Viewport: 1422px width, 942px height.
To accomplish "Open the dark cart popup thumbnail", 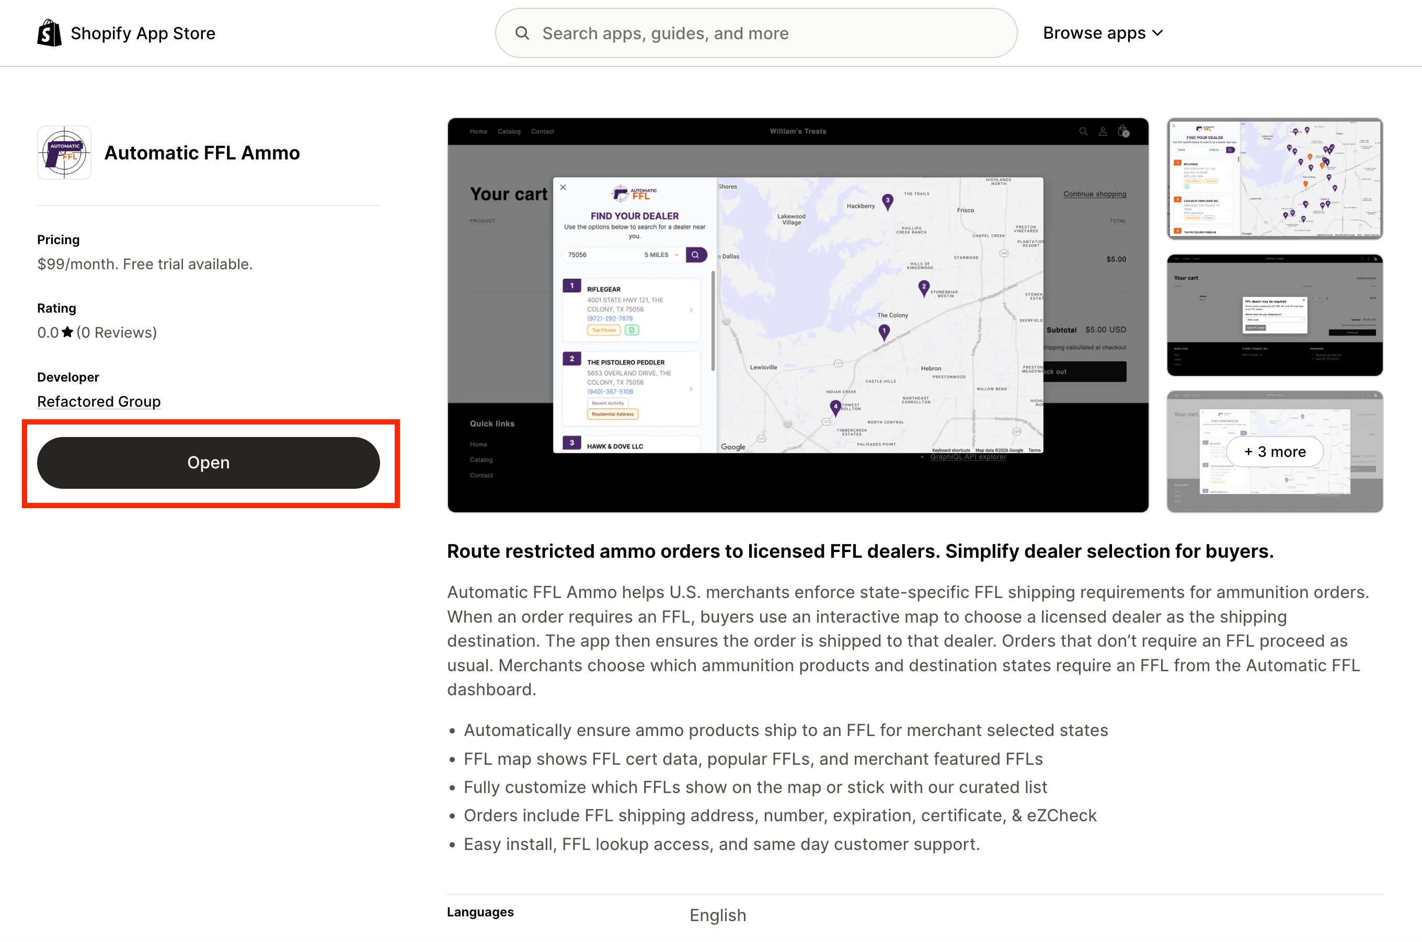I will tap(1274, 315).
